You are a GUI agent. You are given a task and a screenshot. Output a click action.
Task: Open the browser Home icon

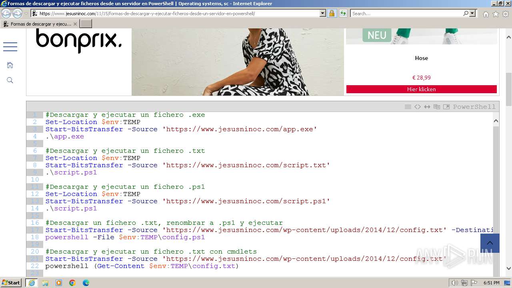coord(486,14)
